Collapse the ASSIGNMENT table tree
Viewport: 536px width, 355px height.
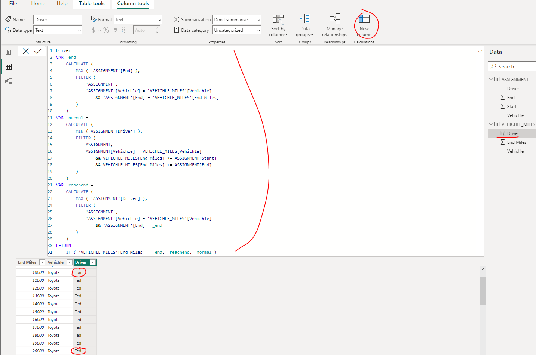click(491, 79)
